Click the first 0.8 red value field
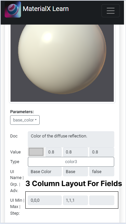 pos(53,152)
